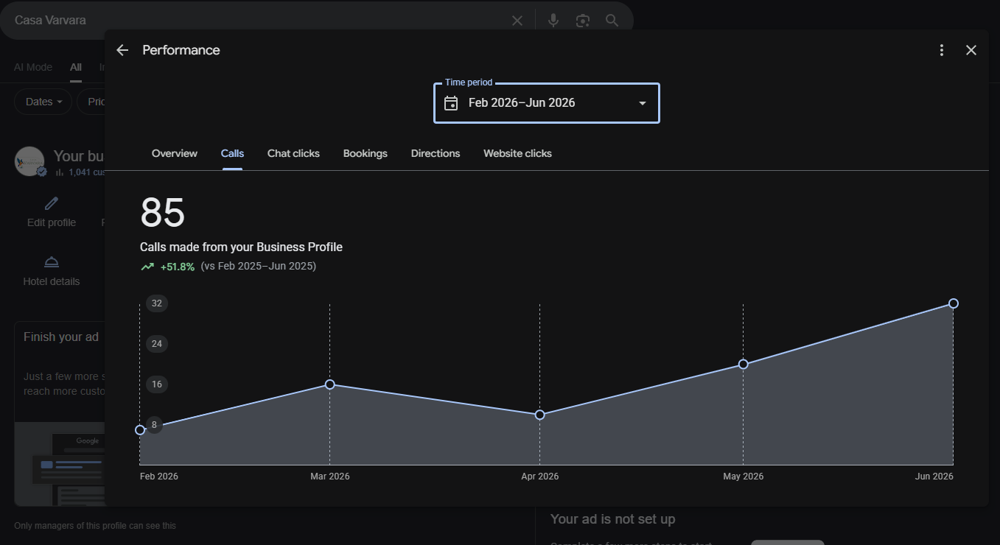
Task: Click the calendar icon in Time period
Action: (451, 103)
